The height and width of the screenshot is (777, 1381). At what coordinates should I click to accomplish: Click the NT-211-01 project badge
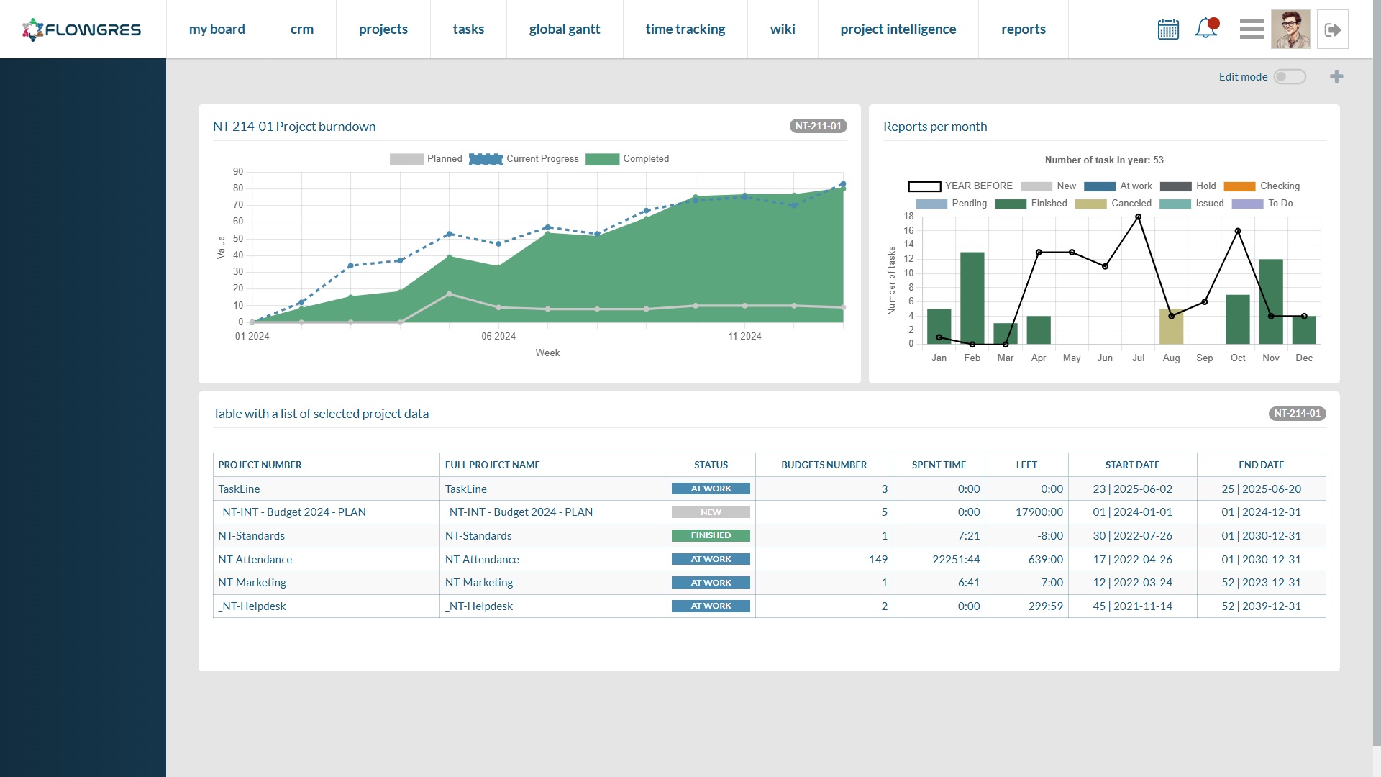818,126
